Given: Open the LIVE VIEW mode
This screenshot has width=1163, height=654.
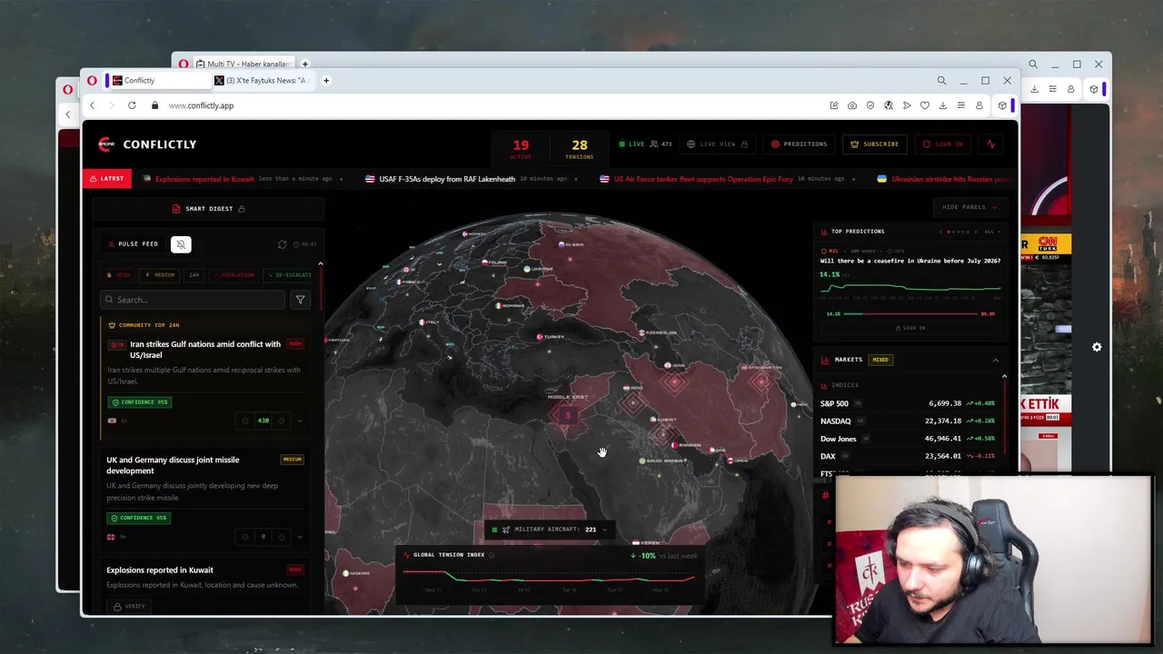Looking at the screenshot, I should [718, 144].
